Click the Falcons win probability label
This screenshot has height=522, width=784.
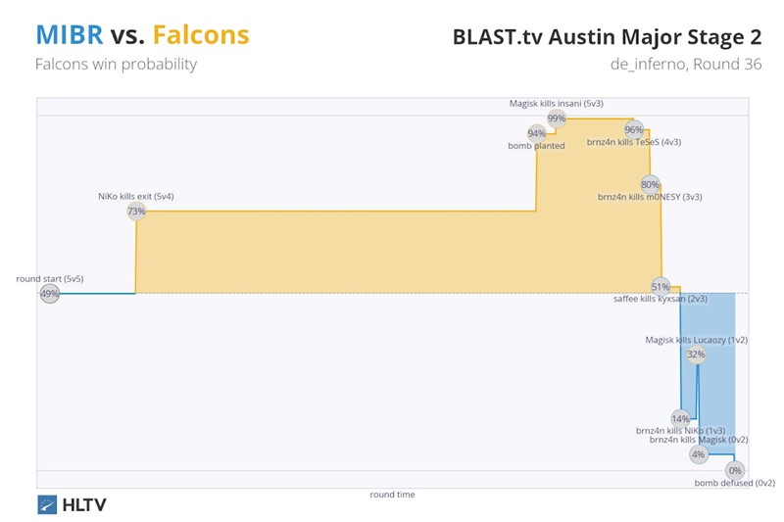[x=116, y=65]
